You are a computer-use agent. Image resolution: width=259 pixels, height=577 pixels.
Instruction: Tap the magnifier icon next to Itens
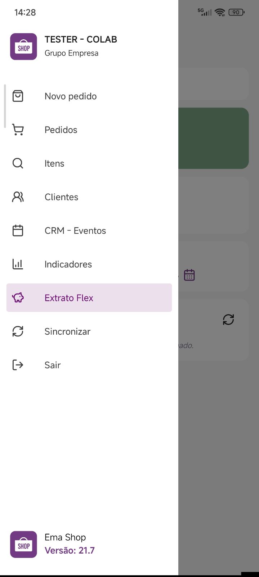(x=18, y=163)
